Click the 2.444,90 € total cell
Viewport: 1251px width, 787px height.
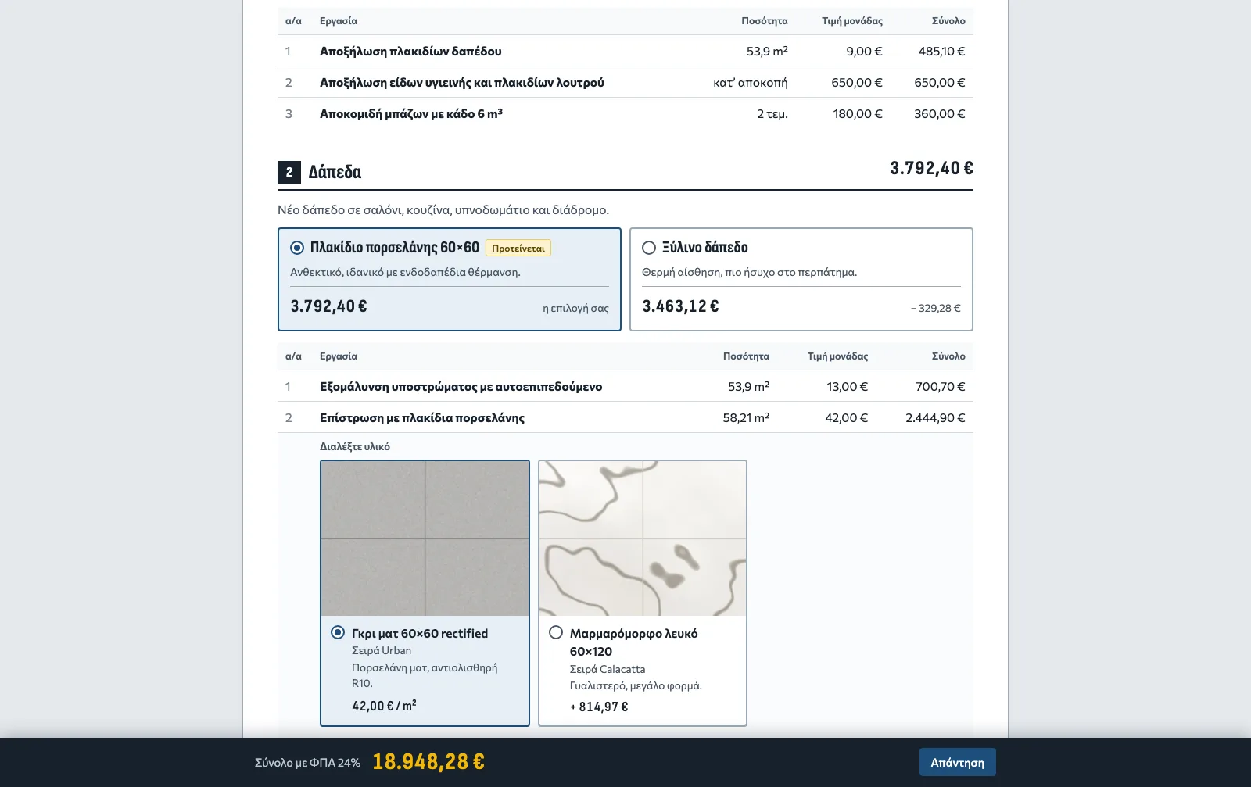935,417
